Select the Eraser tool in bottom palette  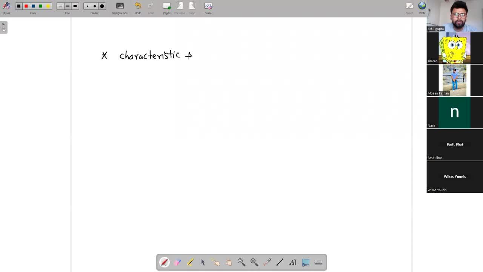click(177, 262)
